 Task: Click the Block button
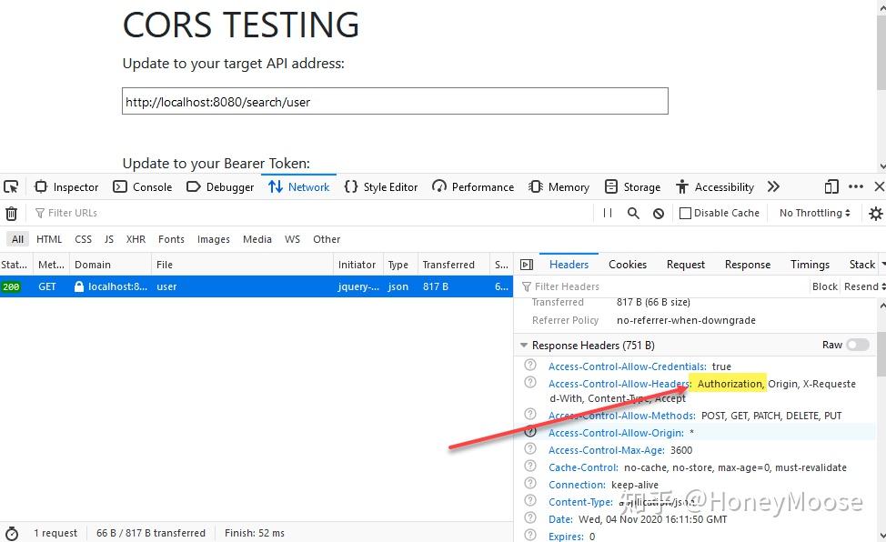(824, 286)
